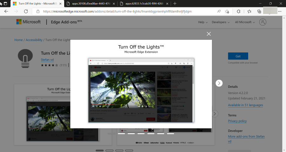Select second carousel page indicator
286x152 pixels.
[x=109, y=150]
